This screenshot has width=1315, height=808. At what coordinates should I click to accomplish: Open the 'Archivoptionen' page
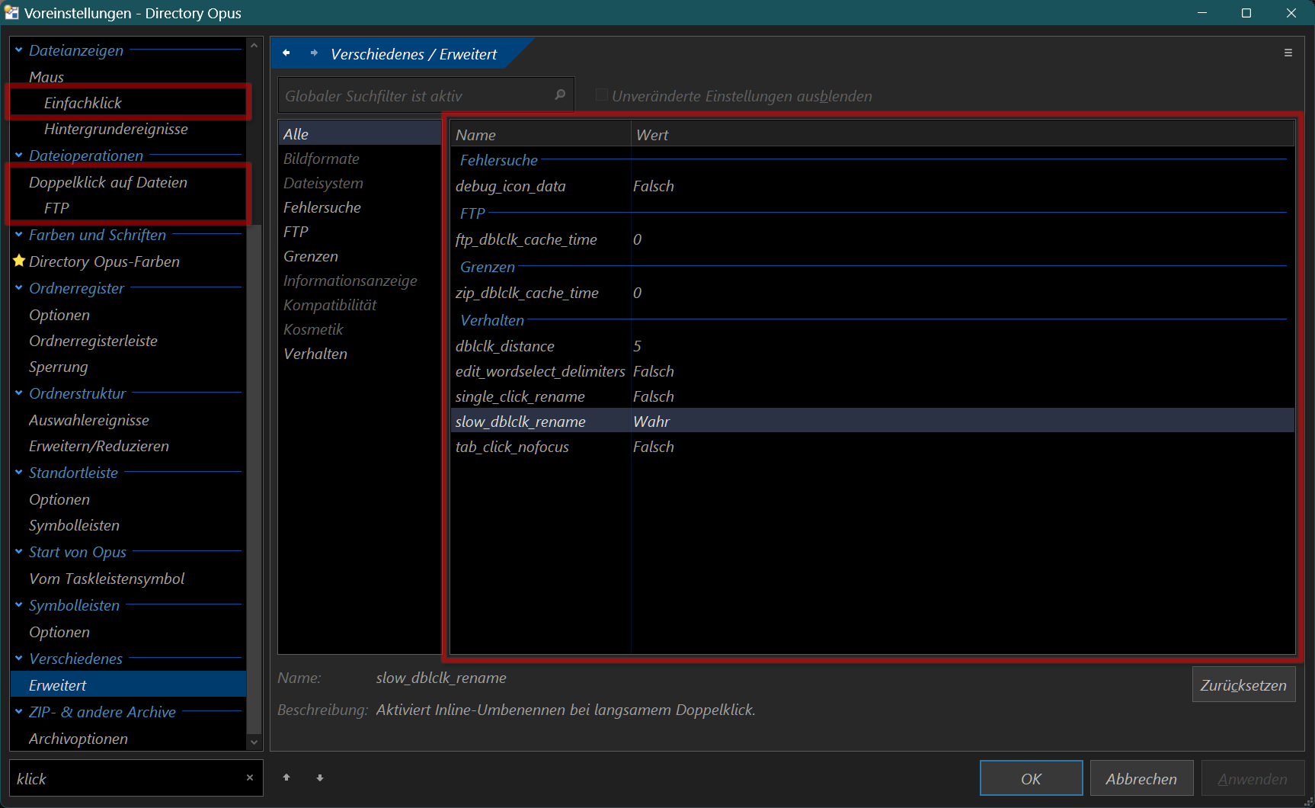pos(128,739)
